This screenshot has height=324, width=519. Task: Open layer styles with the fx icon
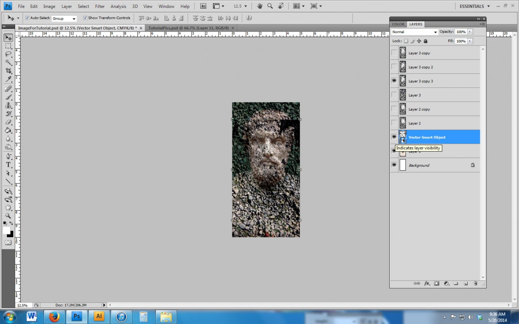(427, 283)
